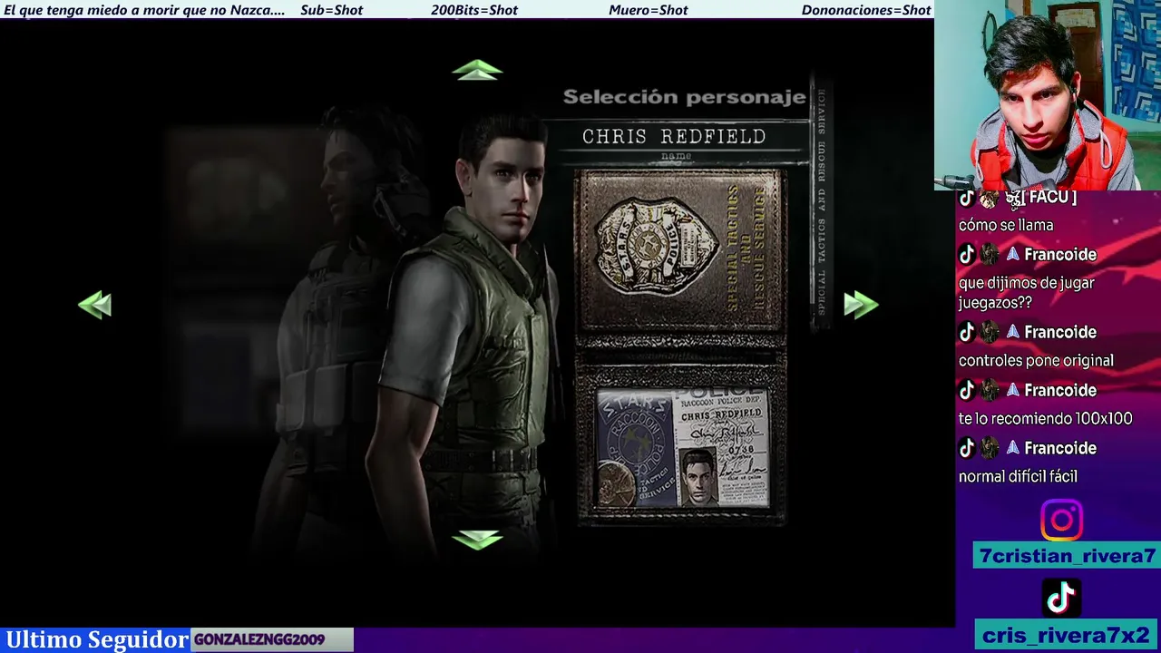Viewport: 1161px width, 653px height.
Task: Click 'controles pone original' chat message
Action: 1036,360
